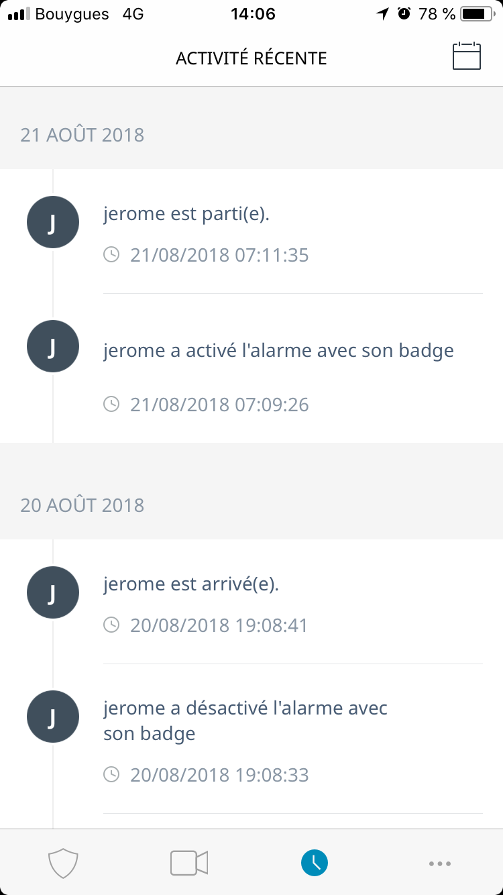Tap avatar beside "jerome a désactivé l'alarme"
503x895 pixels.
53,717
